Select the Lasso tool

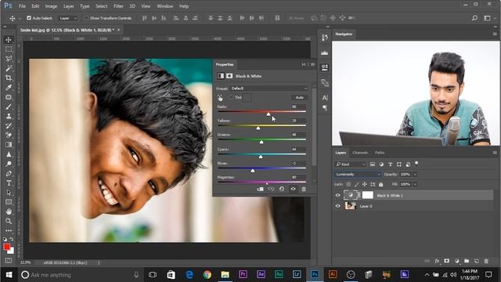point(9,59)
